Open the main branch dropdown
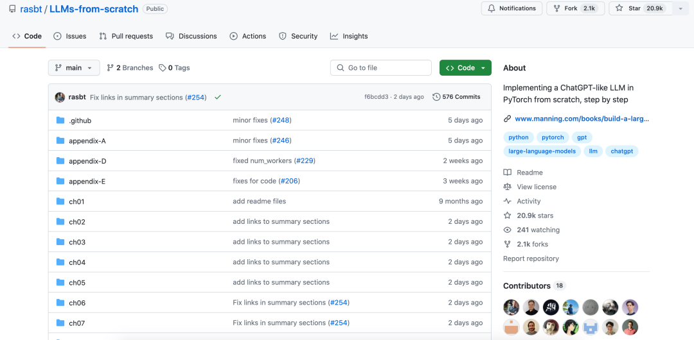This screenshot has height=340, width=694. click(74, 67)
